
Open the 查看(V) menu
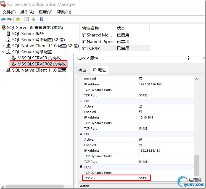point(46,12)
